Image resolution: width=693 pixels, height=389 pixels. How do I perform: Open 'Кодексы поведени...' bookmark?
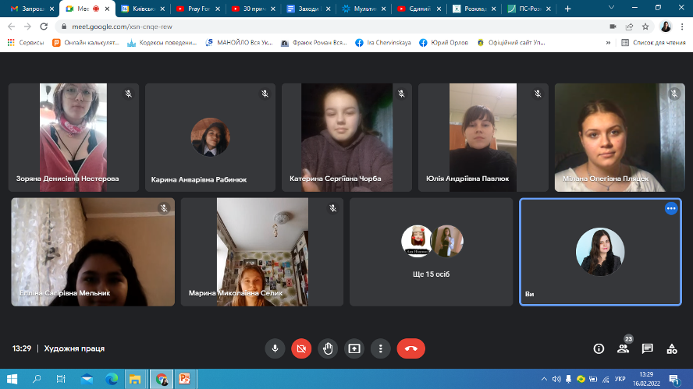coord(162,42)
